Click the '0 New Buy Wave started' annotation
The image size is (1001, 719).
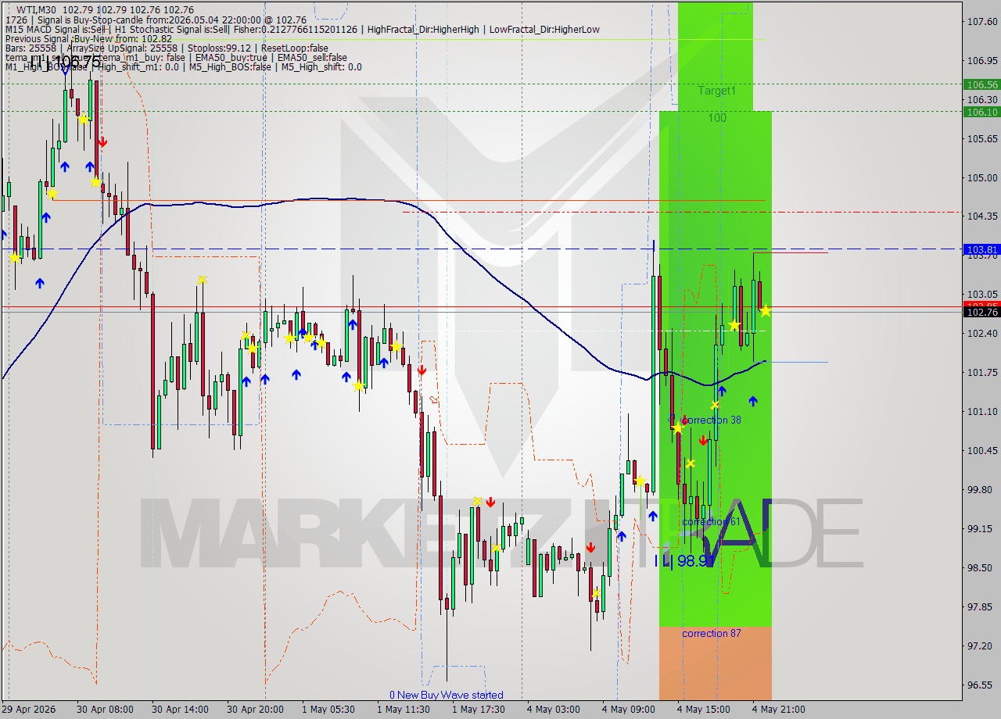pos(447,695)
